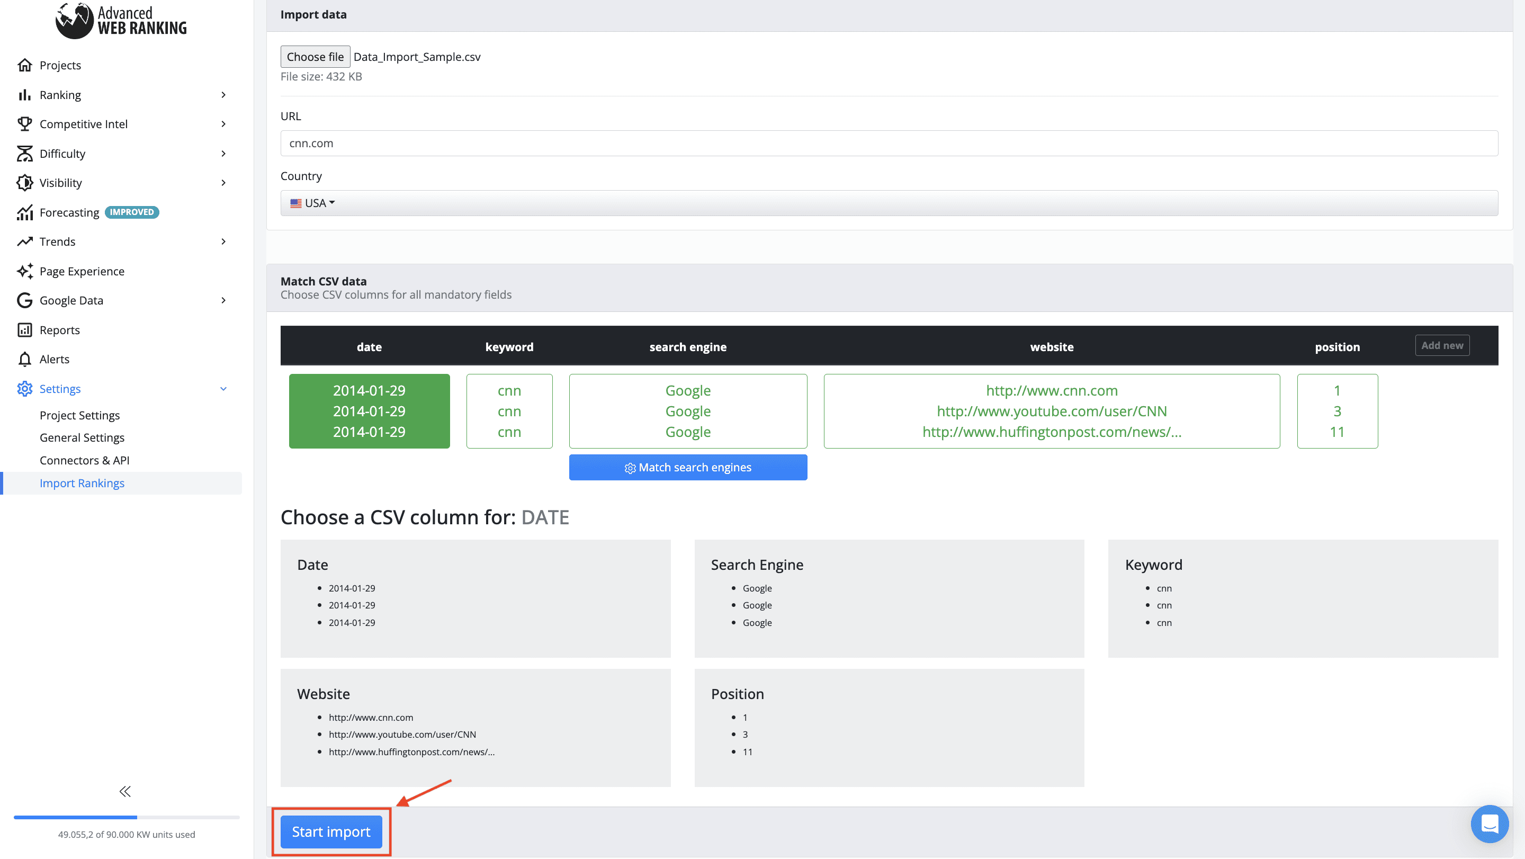This screenshot has width=1525, height=859.
Task: Click the Data_Import_Sample.csv file name
Action: (417, 57)
